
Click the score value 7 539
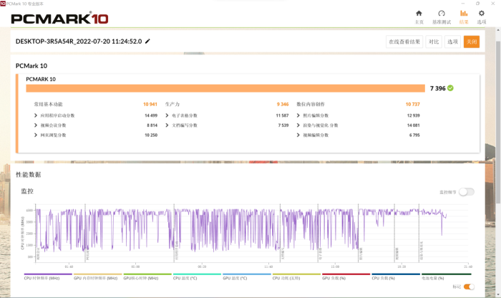pyautogui.click(x=283, y=125)
